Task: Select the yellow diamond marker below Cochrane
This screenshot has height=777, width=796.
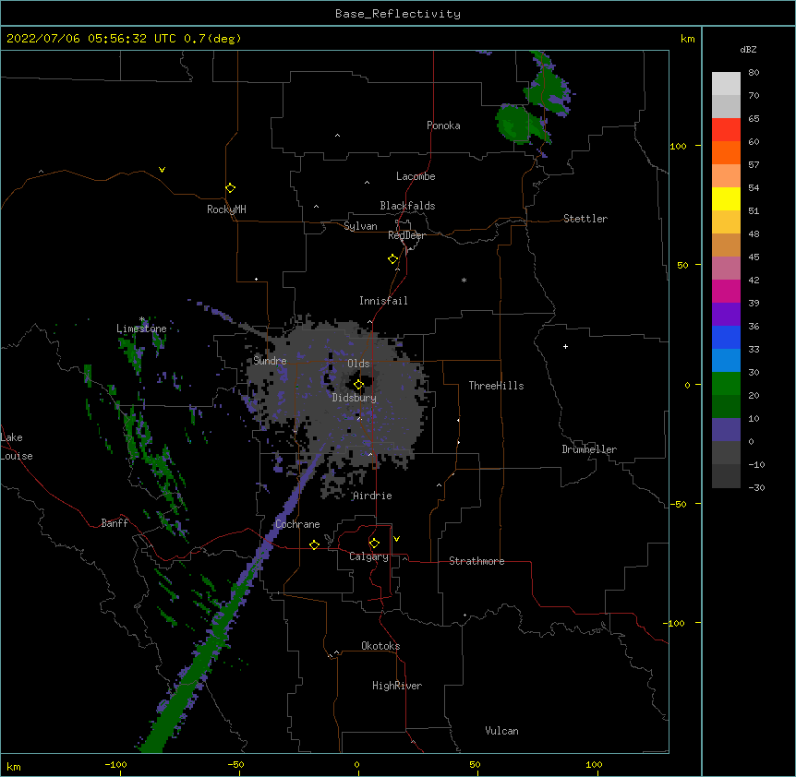Action: point(314,544)
